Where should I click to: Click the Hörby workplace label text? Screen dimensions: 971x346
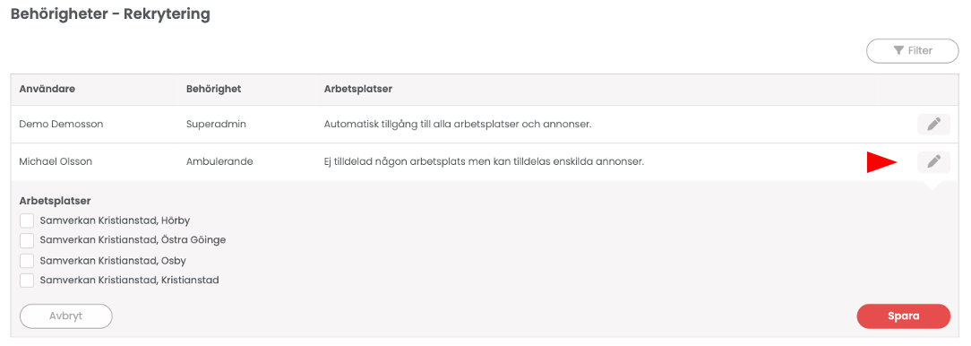[x=115, y=221]
